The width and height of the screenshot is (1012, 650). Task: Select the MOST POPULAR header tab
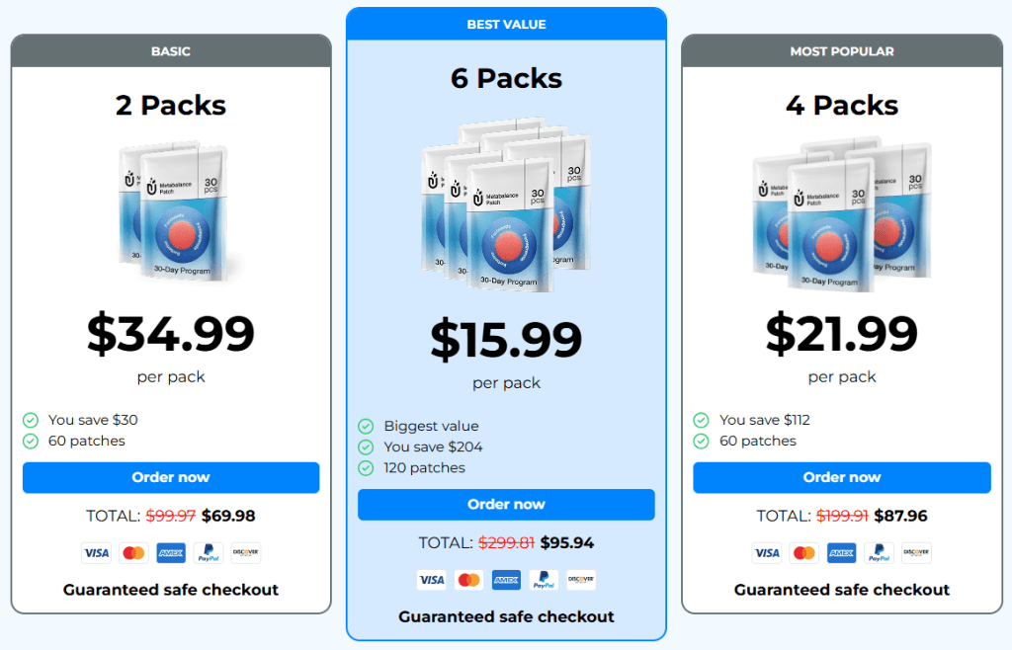pos(842,51)
